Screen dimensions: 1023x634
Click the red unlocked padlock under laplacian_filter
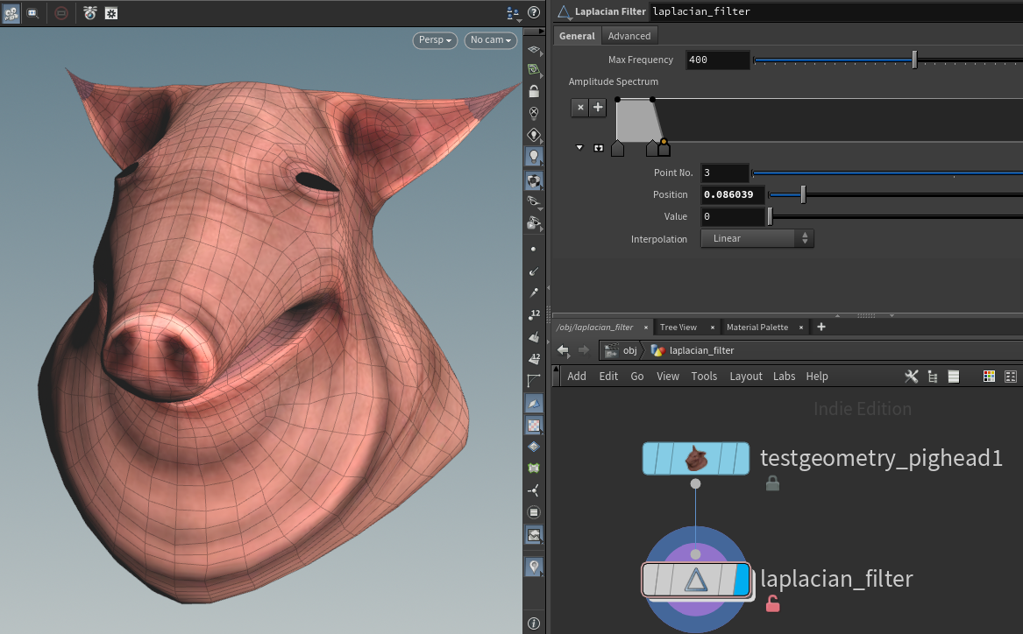tap(772, 603)
